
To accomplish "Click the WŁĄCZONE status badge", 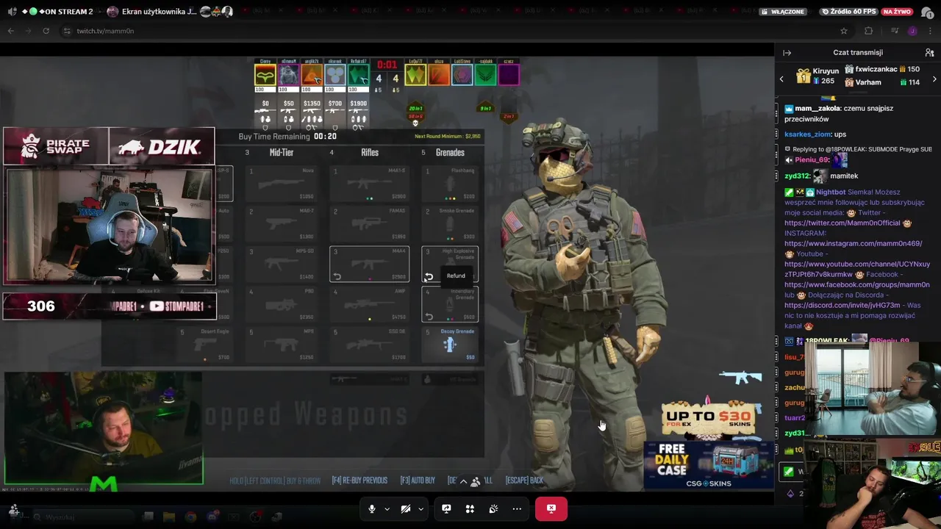I will (x=784, y=12).
